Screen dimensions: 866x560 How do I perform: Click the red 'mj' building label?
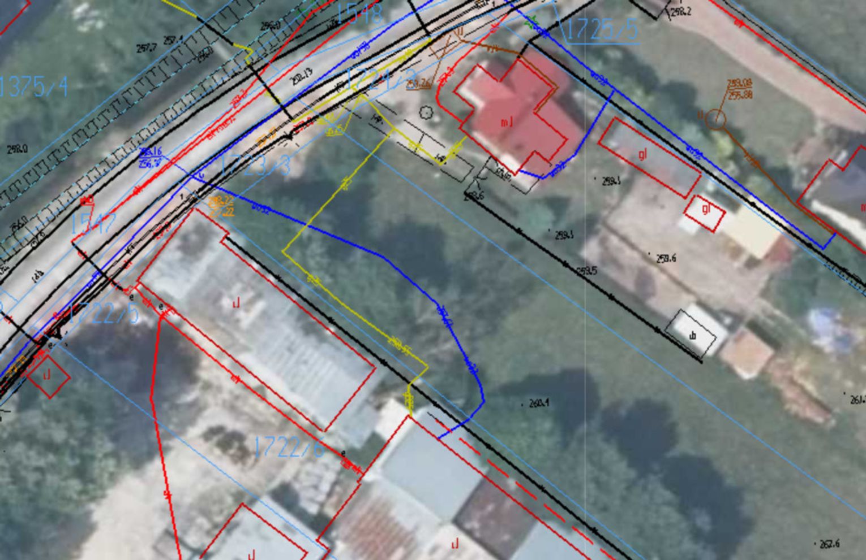coord(507,122)
